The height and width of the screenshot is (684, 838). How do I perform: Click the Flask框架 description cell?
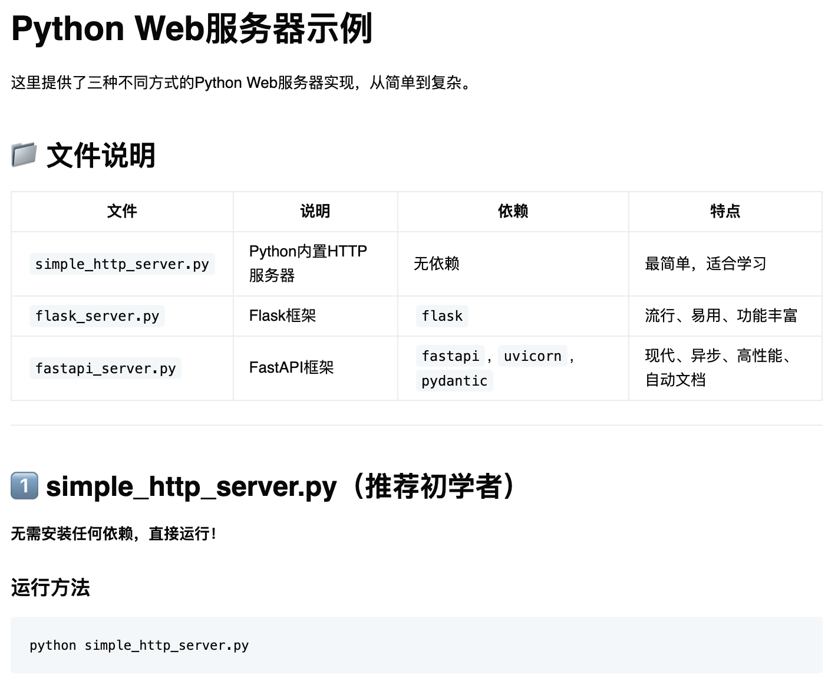click(282, 315)
